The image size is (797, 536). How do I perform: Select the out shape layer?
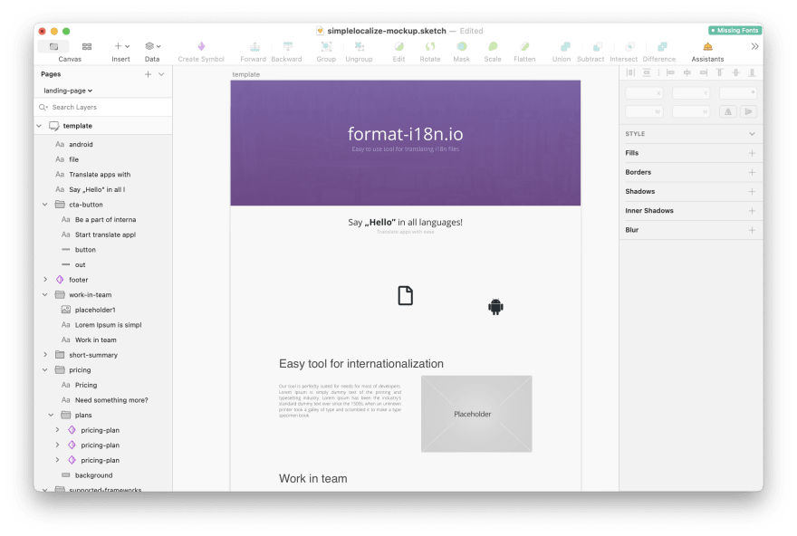[x=103, y=264]
